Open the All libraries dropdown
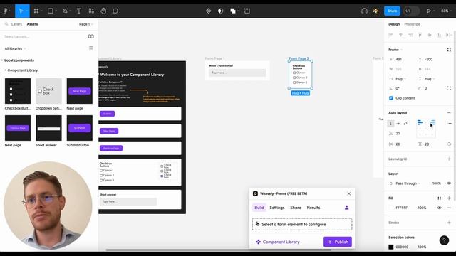456x256 pixels. pyautogui.click(x=15, y=48)
